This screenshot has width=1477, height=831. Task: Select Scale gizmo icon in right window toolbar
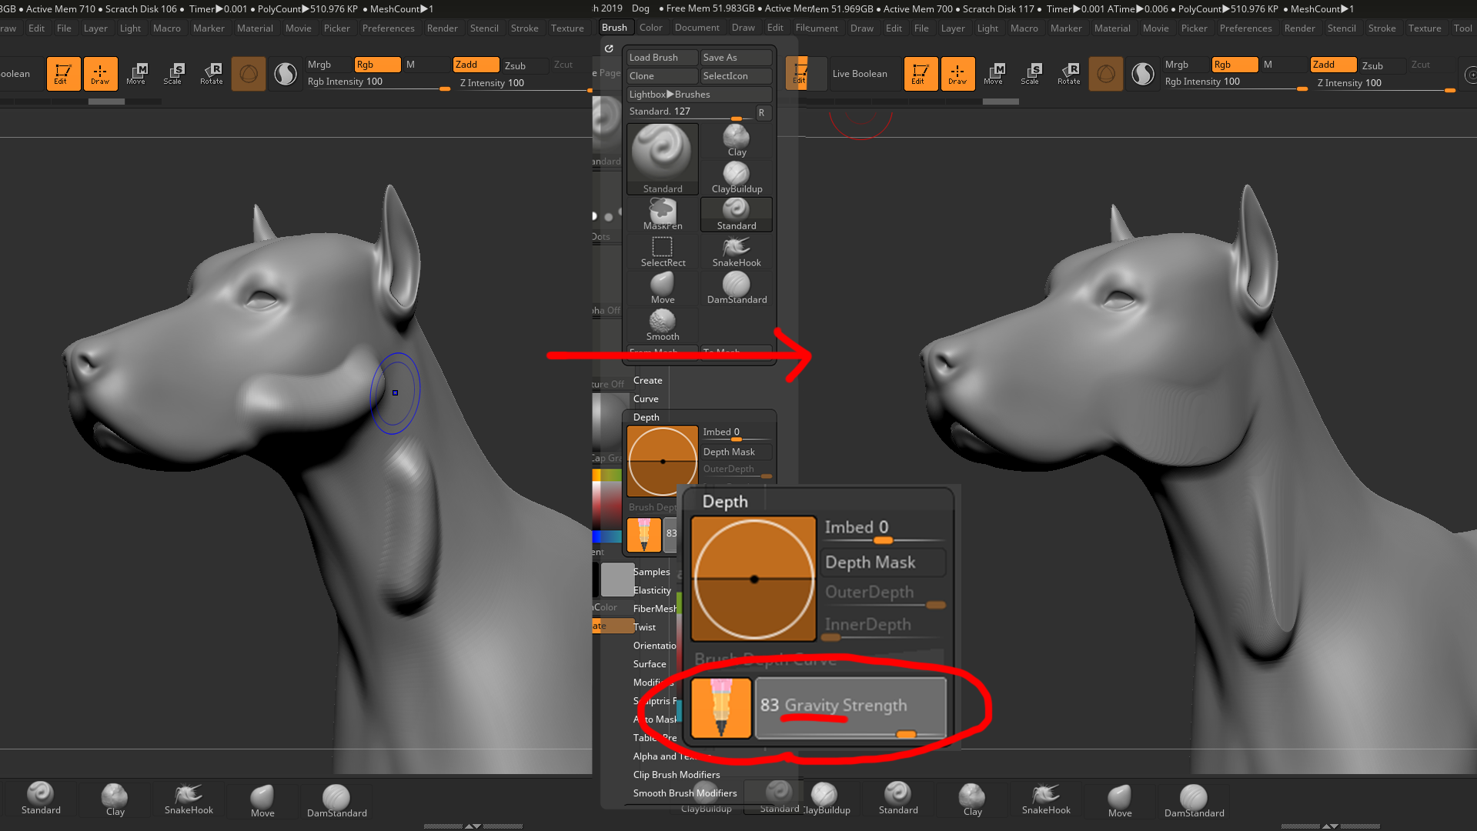(1031, 74)
